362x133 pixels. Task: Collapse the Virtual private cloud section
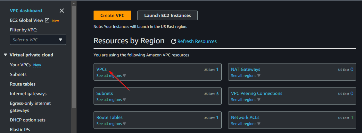coord(5,55)
